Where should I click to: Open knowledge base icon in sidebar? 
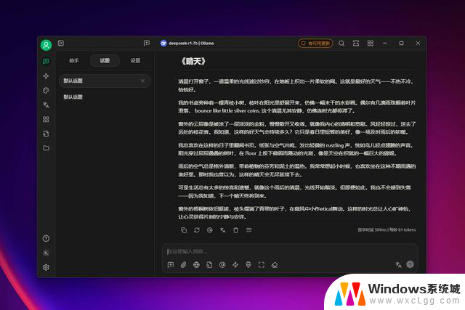(46, 134)
